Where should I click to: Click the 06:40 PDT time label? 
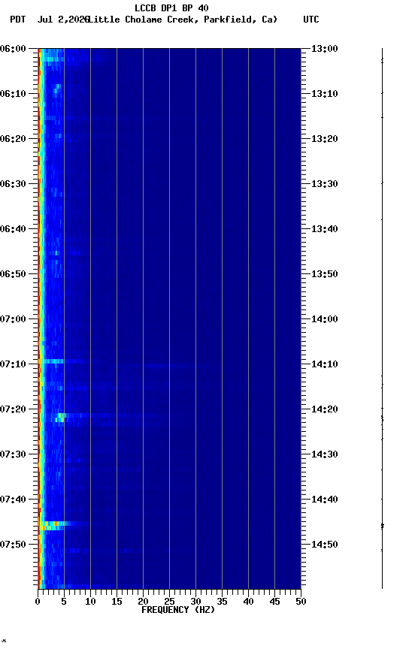(13, 229)
